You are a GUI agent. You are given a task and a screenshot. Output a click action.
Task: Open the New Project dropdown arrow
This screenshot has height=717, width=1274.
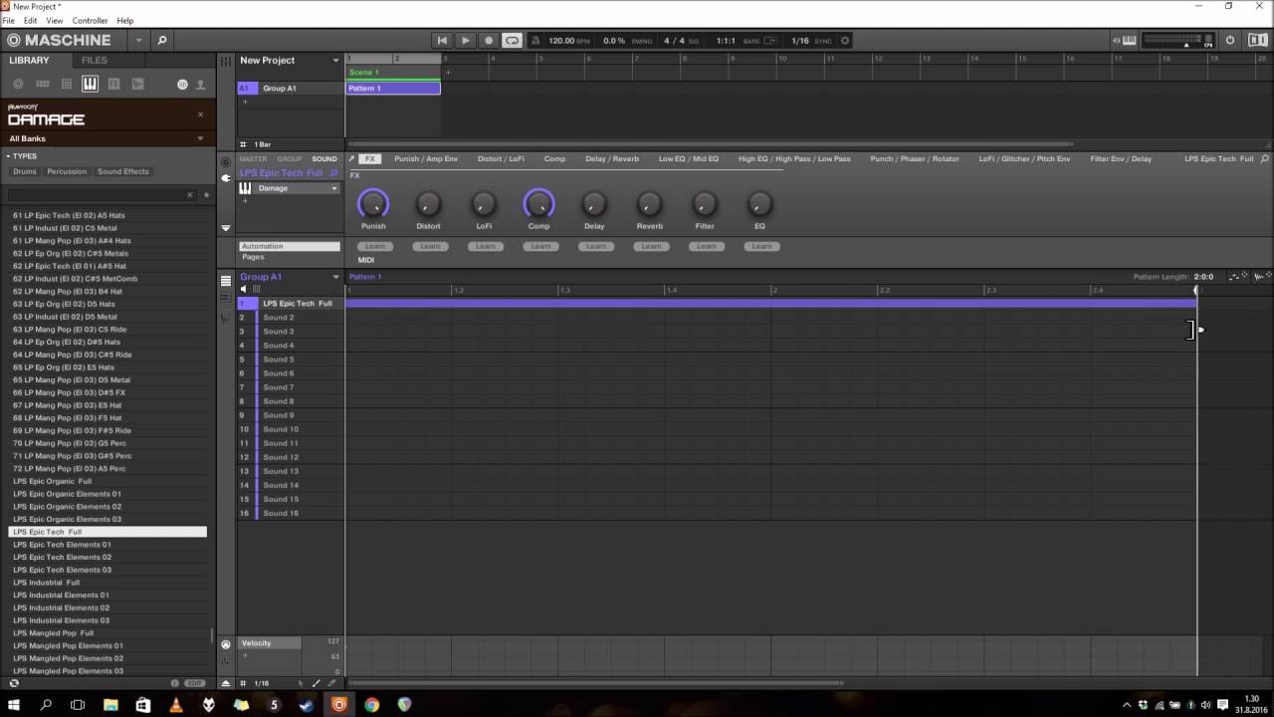335,61
